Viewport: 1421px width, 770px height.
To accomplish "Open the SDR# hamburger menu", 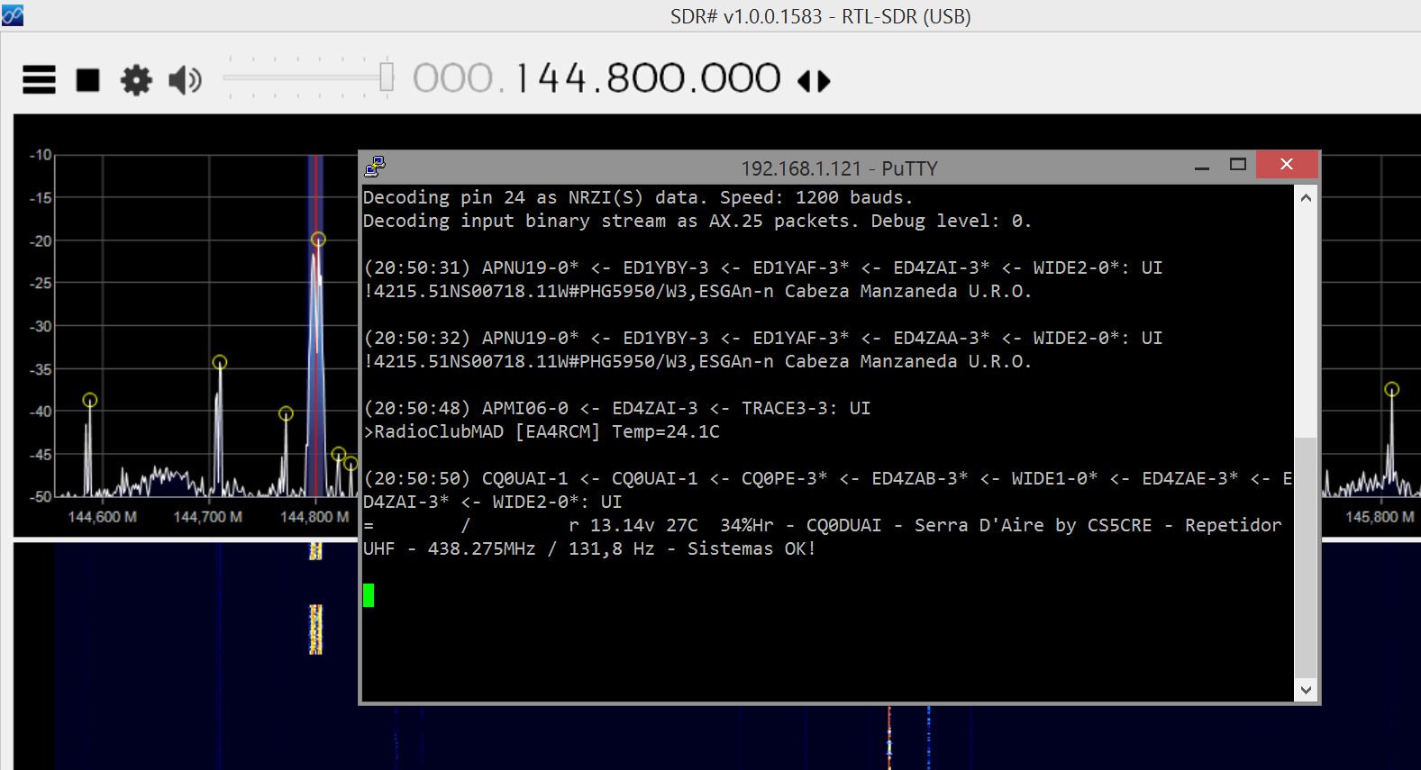I will [39, 80].
